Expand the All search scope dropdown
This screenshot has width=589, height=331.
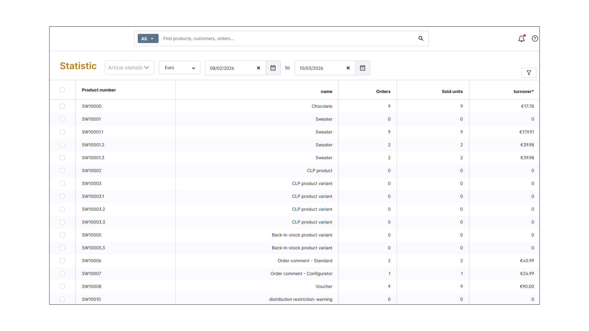tap(148, 39)
